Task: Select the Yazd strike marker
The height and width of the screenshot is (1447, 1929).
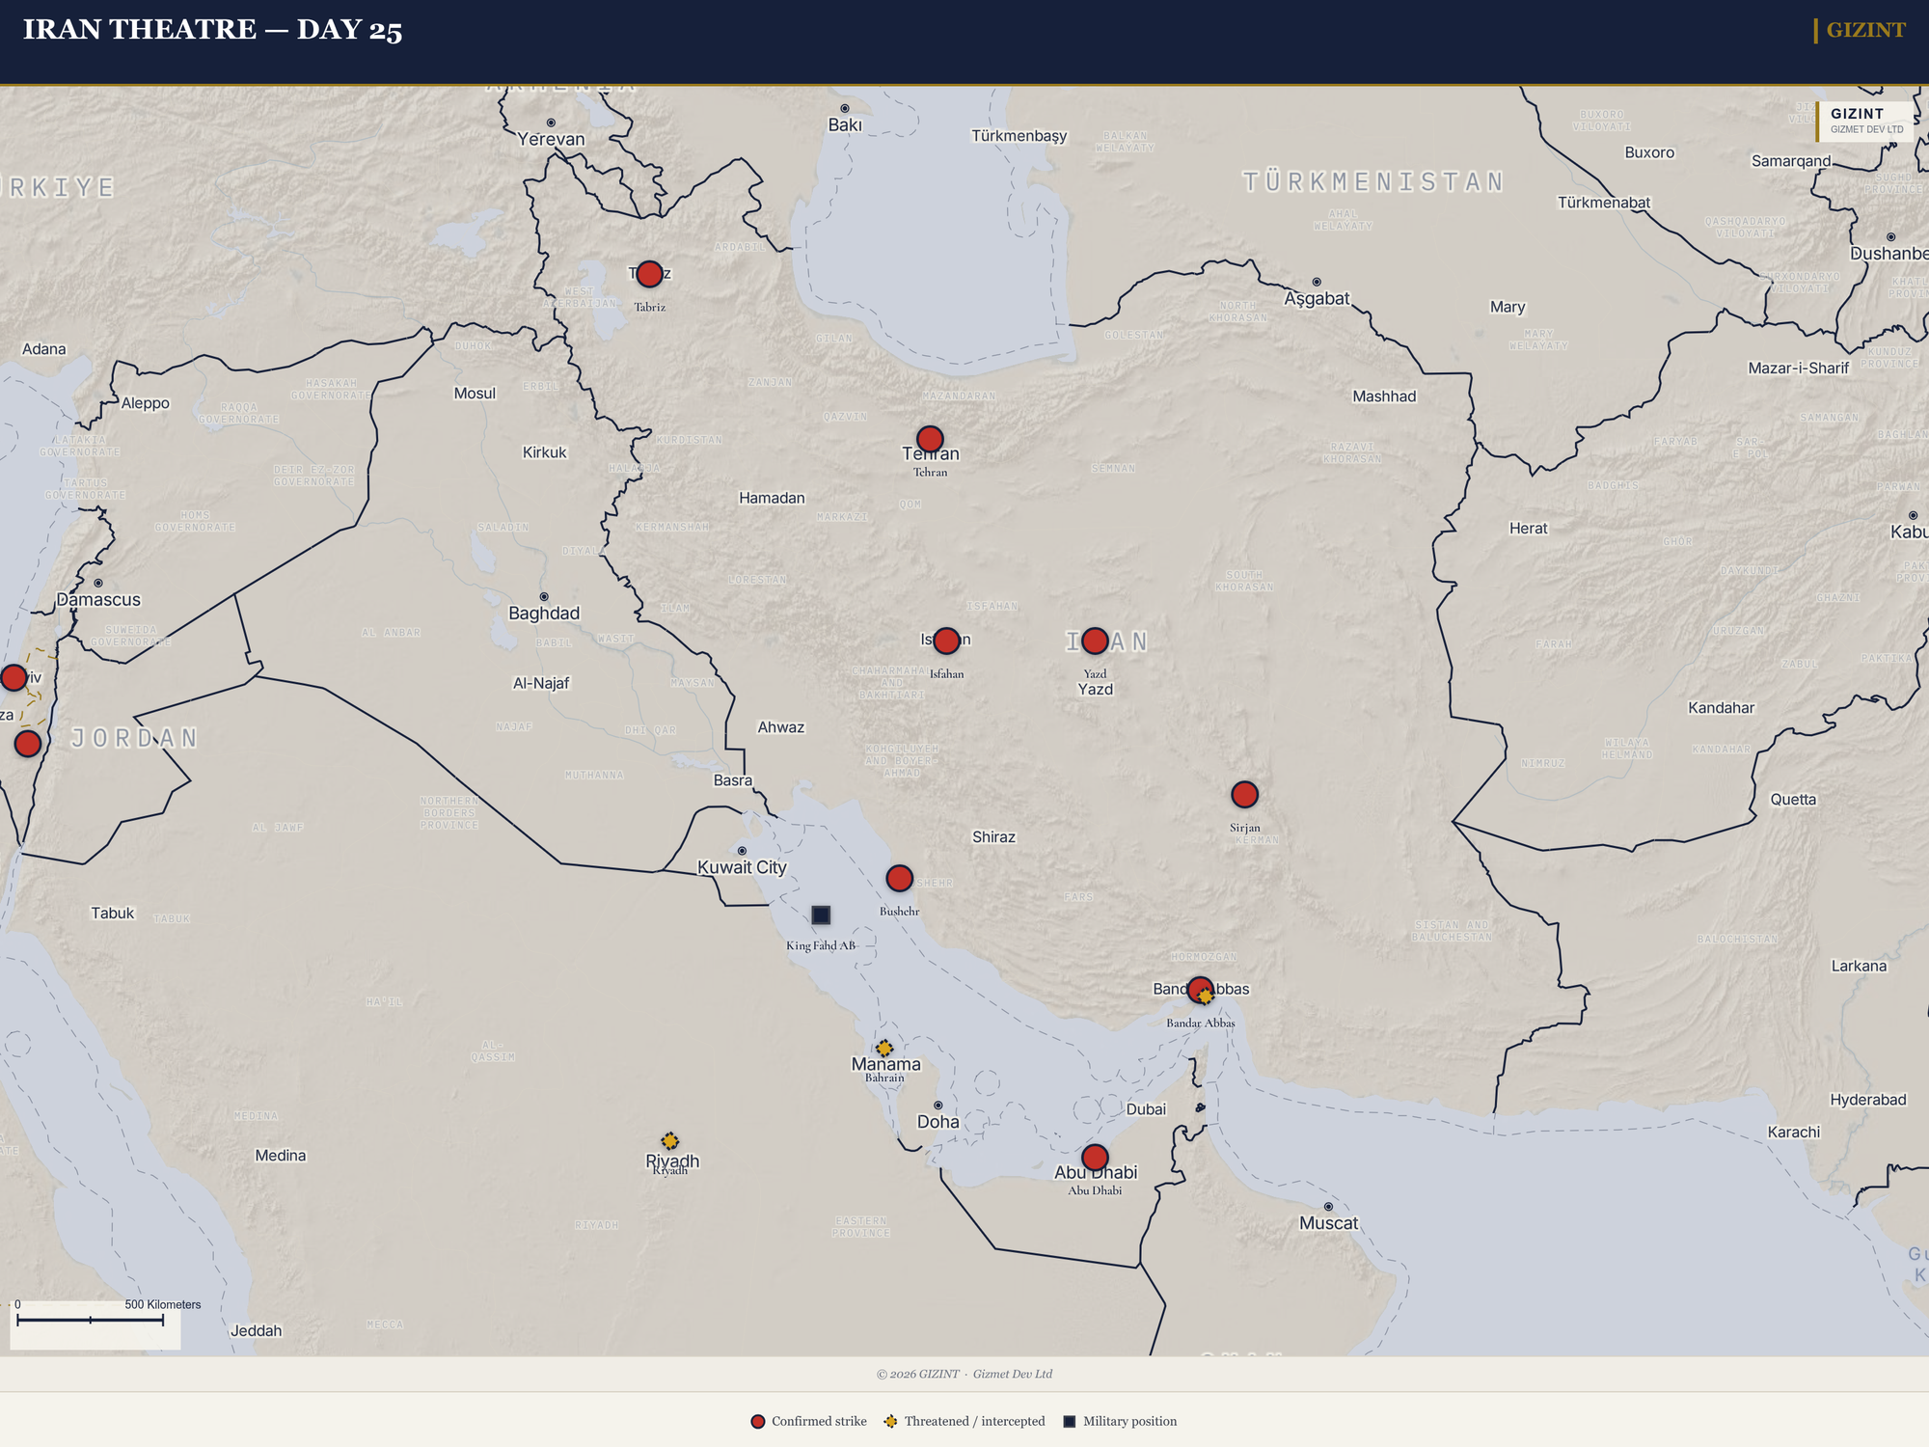Action: (1095, 640)
